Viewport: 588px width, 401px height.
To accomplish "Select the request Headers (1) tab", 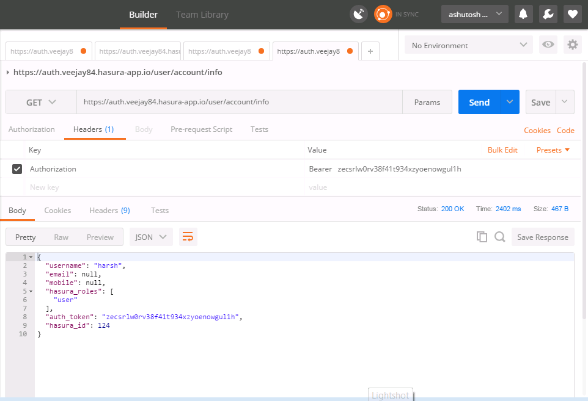I will pyautogui.click(x=94, y=129).
